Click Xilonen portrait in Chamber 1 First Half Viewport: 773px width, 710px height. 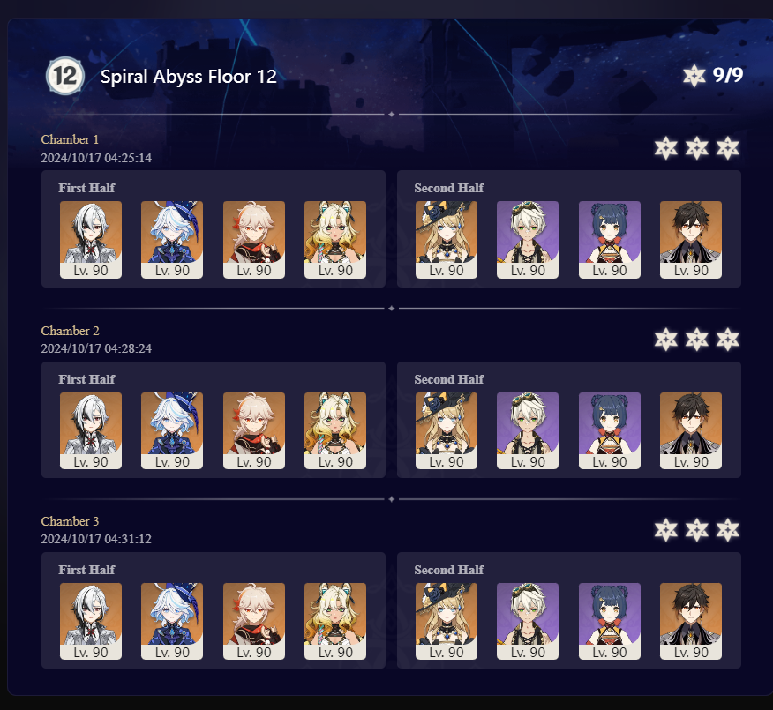[335, 239]
